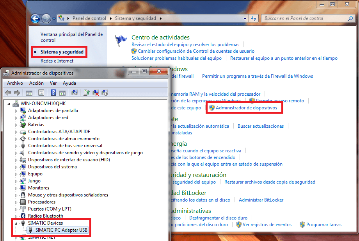Expand Adaptadores de pantalla node
359x241 pixels.
point(16,111)
